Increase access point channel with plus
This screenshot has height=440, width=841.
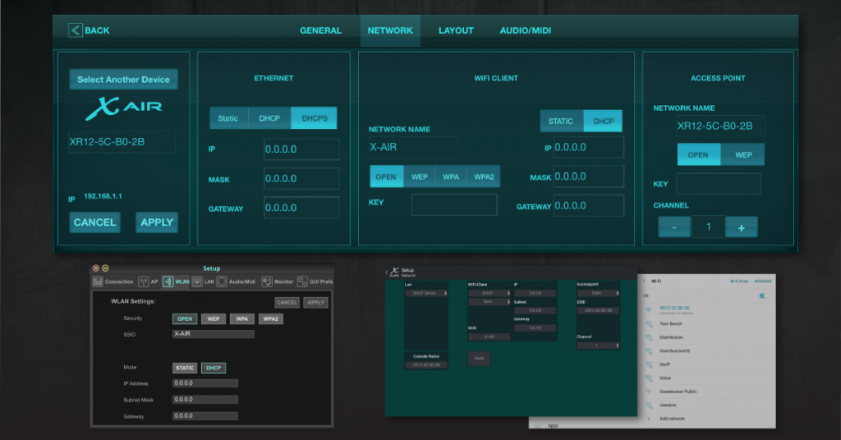pos(741,227)
